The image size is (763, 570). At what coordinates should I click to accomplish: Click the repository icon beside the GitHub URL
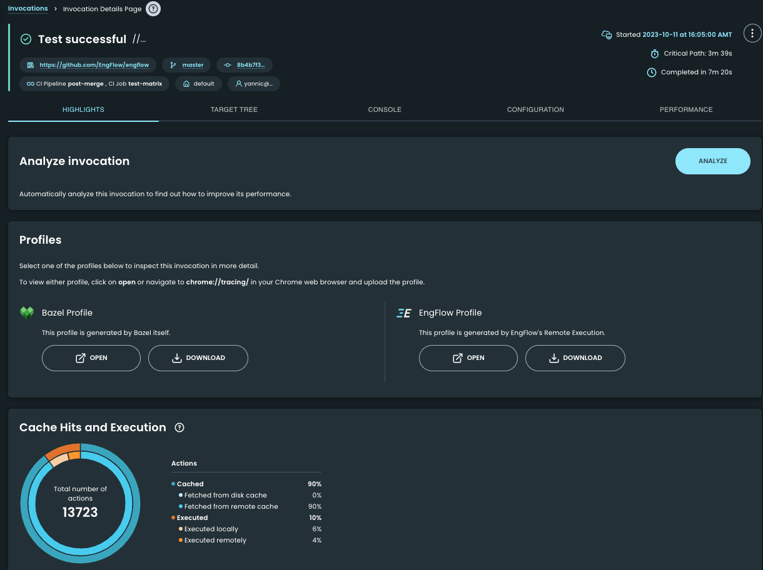pos(30,65)
